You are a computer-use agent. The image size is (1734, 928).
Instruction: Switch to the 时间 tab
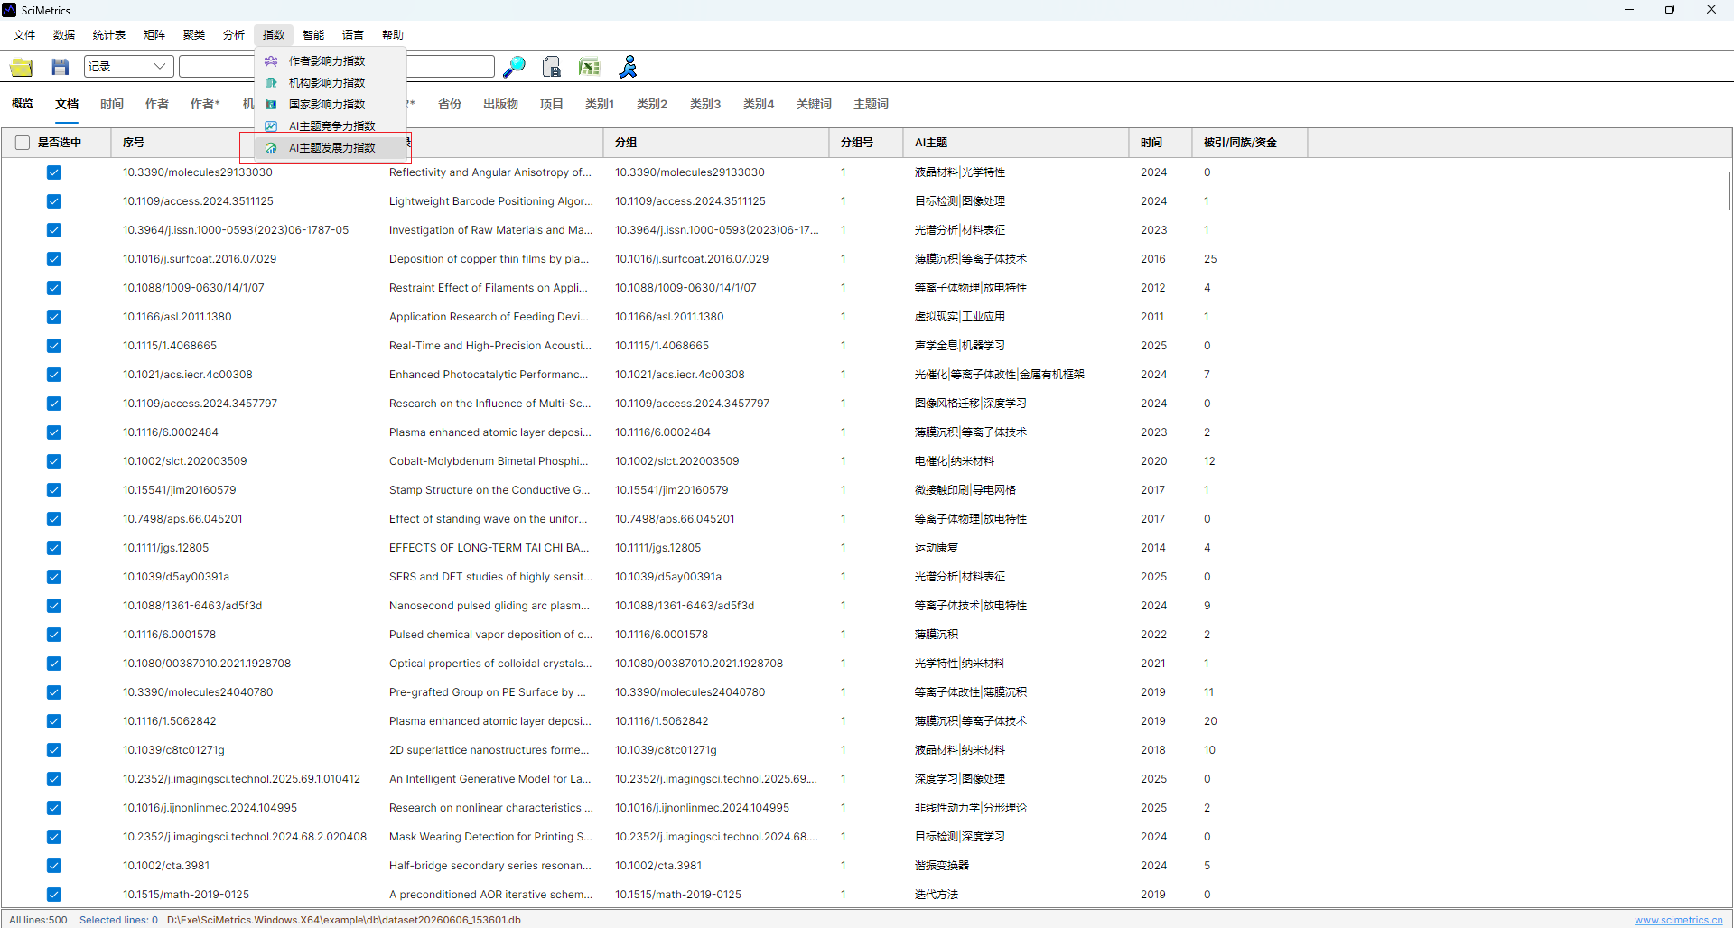click(112, 105)
